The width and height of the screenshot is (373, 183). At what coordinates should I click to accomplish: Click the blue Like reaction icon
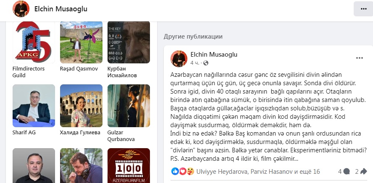175,171
